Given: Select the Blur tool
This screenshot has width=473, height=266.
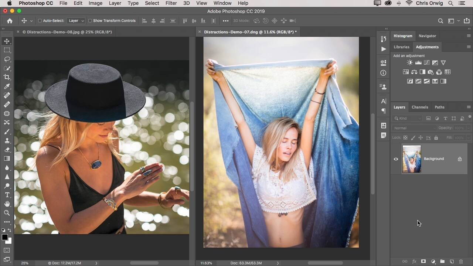Looking at the screenshot, I should tap(7, 168).
